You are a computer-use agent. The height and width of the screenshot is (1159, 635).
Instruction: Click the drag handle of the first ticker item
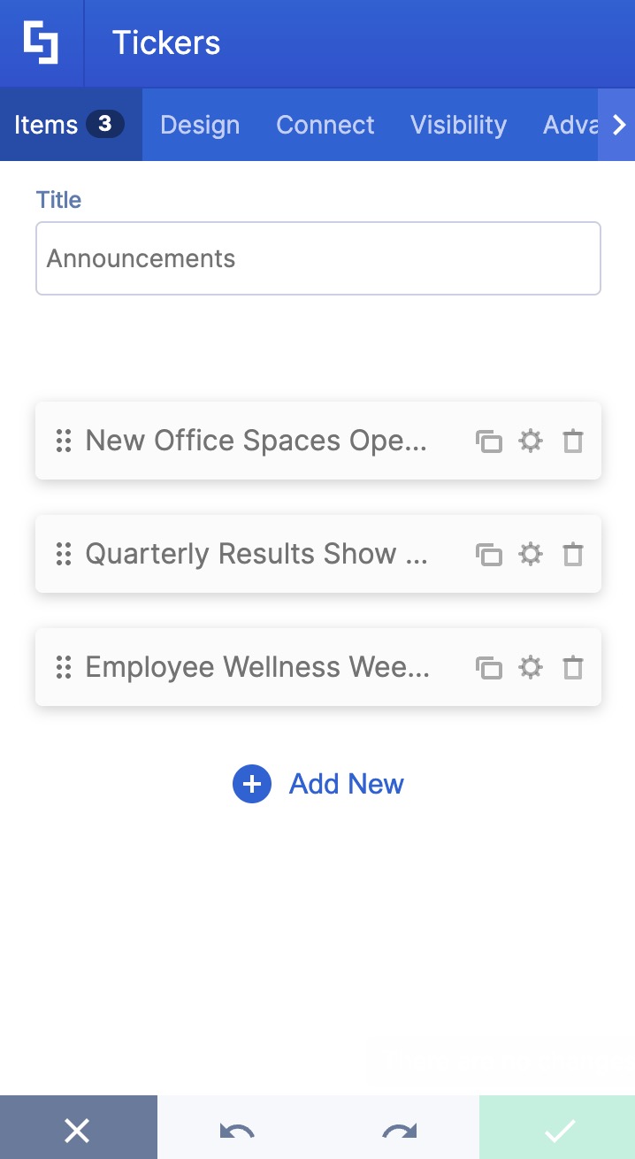(64, 441)
